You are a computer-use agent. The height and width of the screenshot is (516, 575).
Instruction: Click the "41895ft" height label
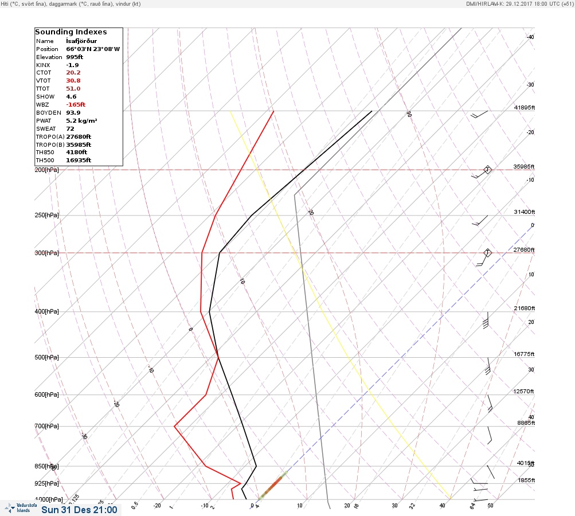tap(525, 107)
